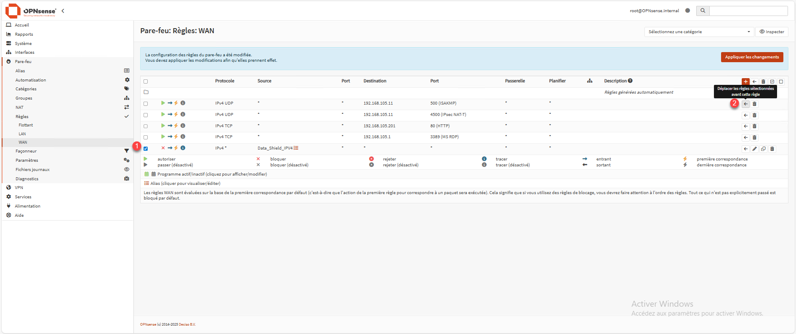The width and height of the screenshot is (796, 334).
Task: Uncheck the Data_Shield_IPV4 rule checkbox
Action: coord(146,149)
